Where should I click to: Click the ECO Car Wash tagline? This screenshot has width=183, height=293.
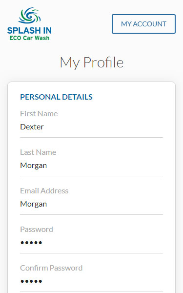29,38
